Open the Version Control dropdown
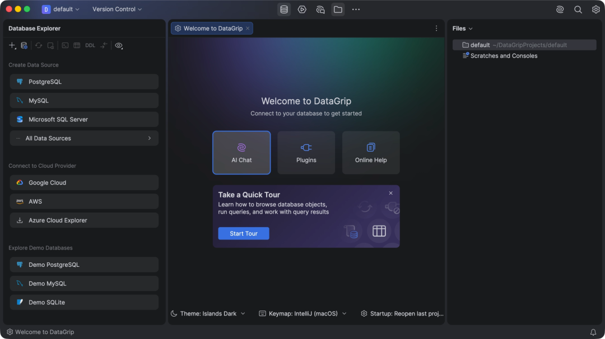 pyautogui.click(x=117, y=10)
